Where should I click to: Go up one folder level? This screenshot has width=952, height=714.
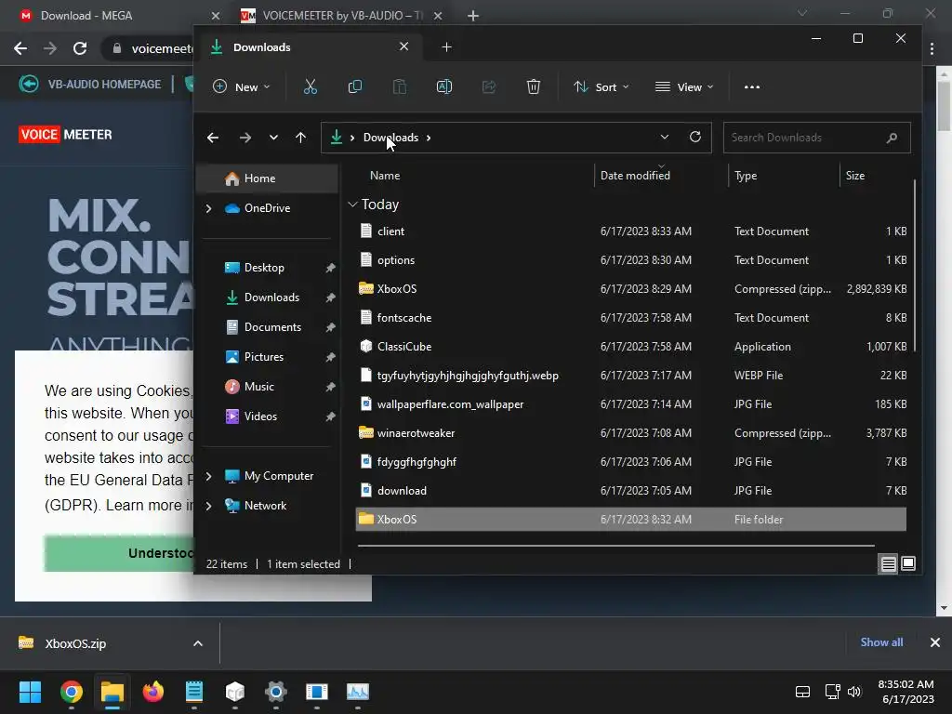(x=300, y=138)
